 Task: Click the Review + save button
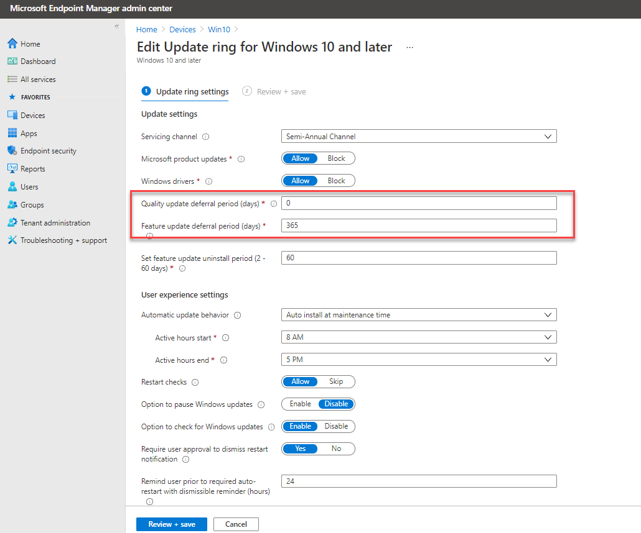[x=171, y=524]
